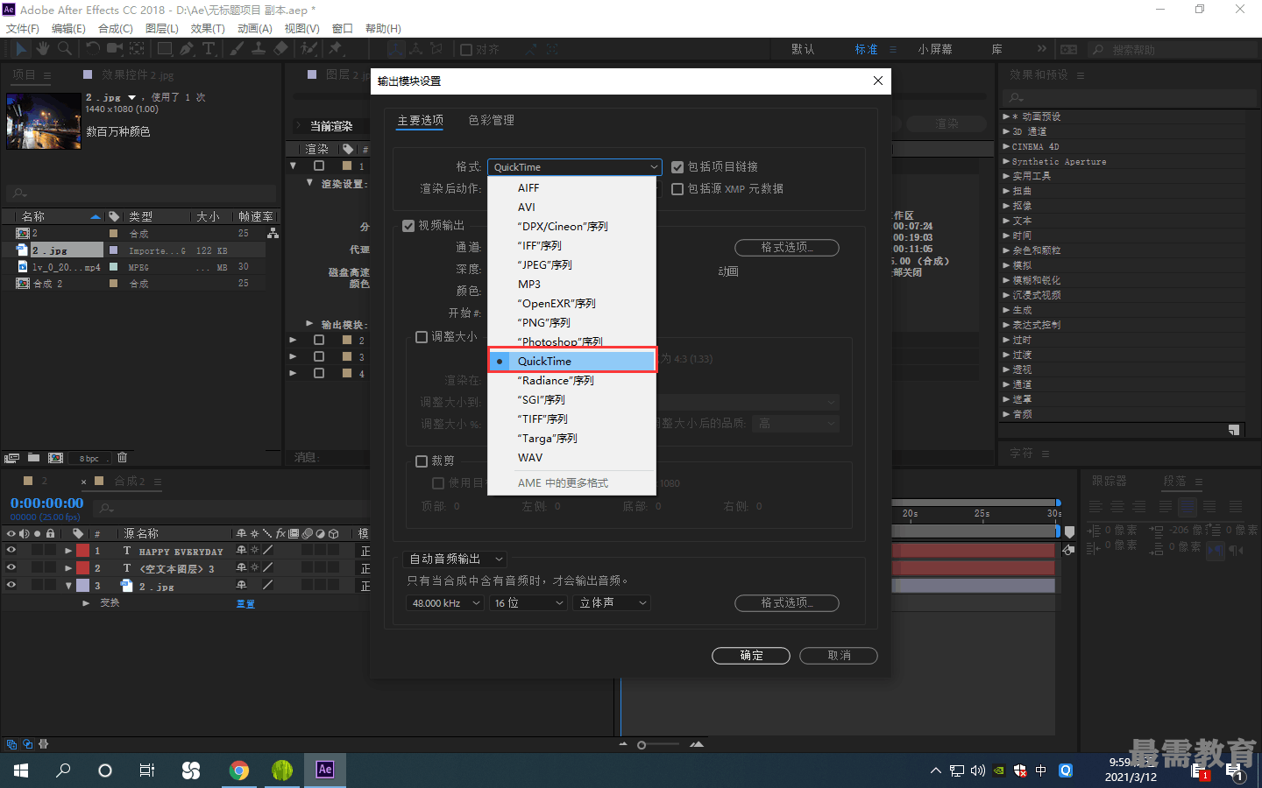The image size is (1262, 788).
Task: Open the 16 位 bit depth dropdown
Action: (528, 603)
